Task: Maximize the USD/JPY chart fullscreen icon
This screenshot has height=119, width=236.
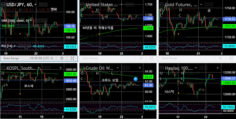Action: coord(72,58)
